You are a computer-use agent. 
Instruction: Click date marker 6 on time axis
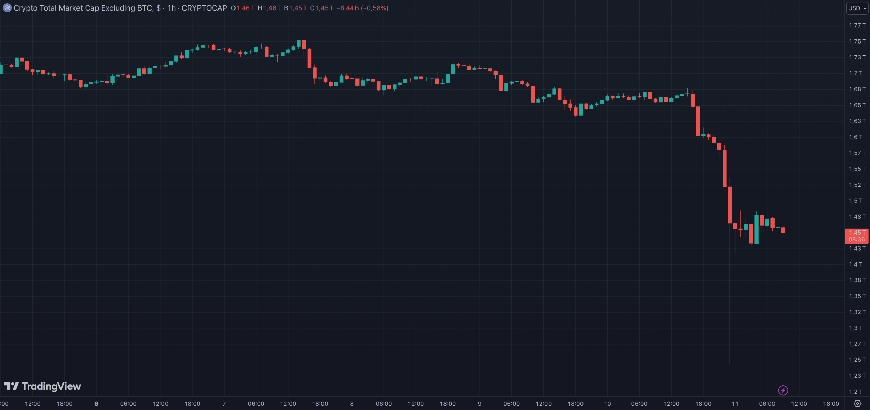96,404
